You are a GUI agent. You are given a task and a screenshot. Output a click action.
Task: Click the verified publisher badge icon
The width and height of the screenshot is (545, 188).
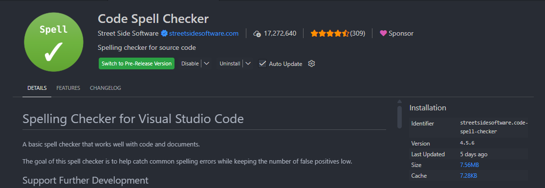[x=164, y=34]
